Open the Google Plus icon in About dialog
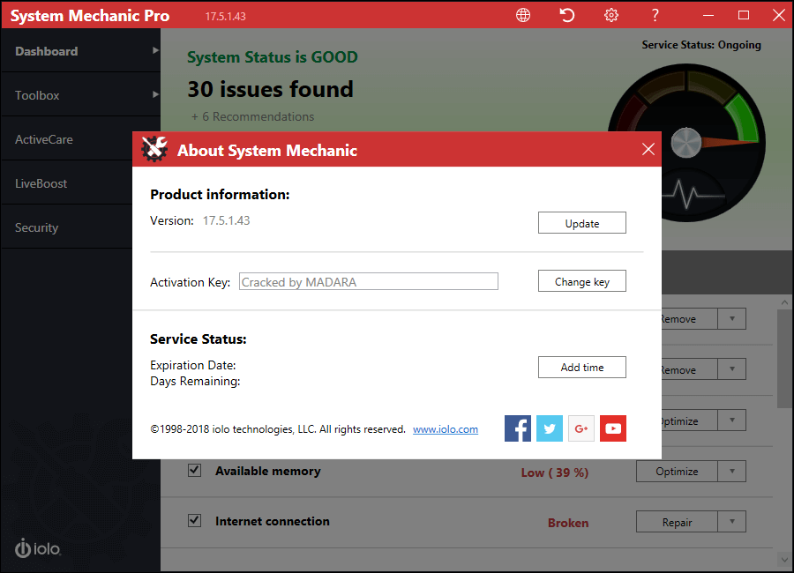Screen dimensions: 794x573 click(x=581, y=428)
